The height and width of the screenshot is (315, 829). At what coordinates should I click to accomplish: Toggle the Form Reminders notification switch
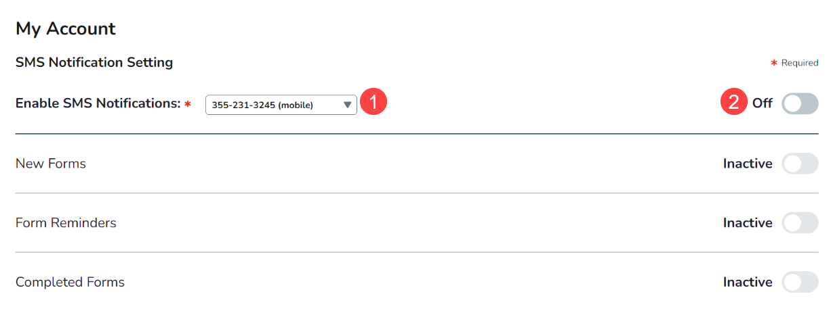click(x=800, y=223)
